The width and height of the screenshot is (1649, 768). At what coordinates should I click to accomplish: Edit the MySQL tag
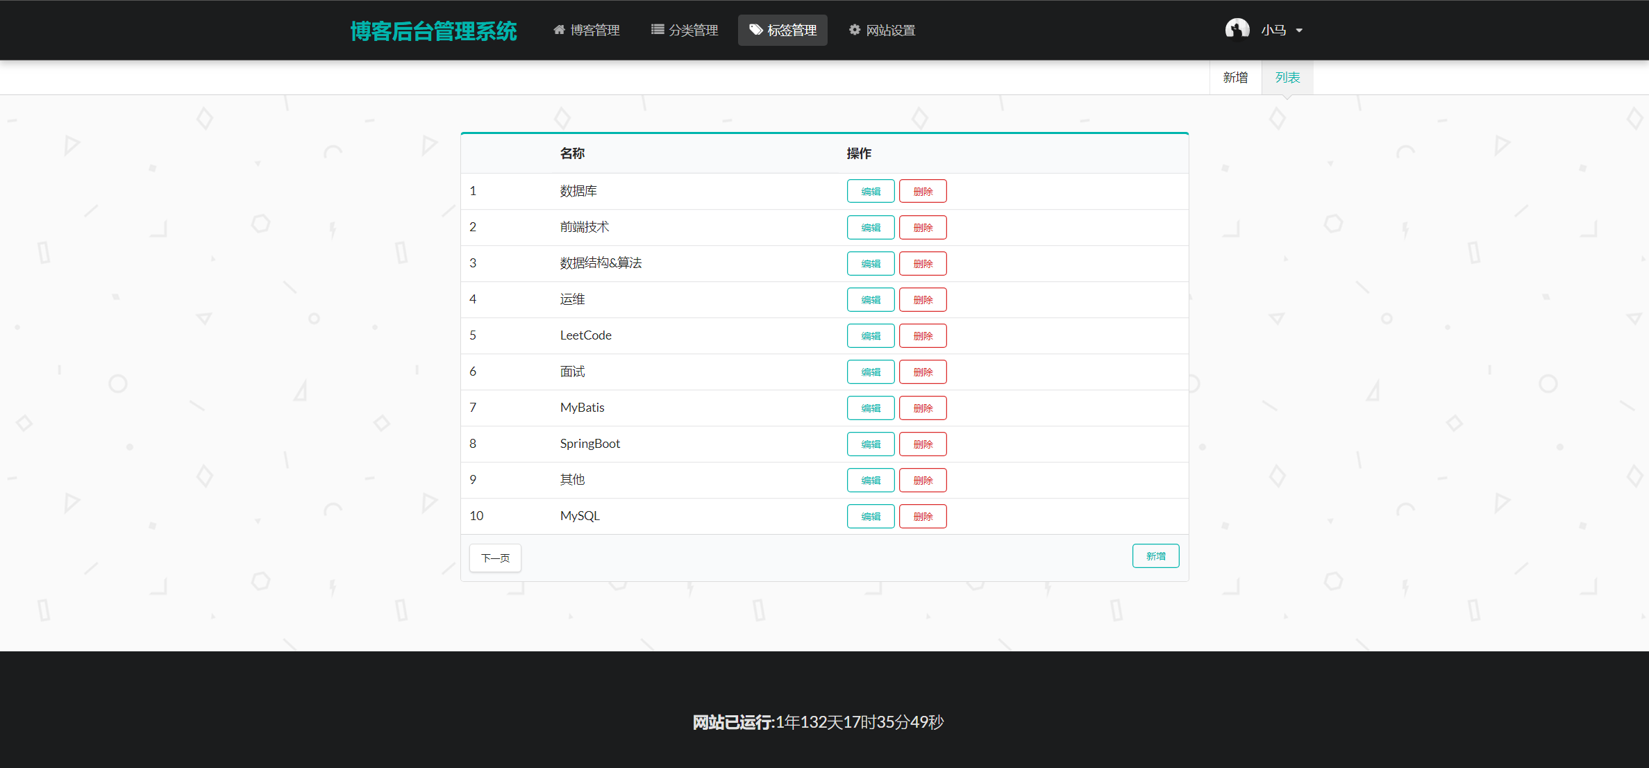871,516
